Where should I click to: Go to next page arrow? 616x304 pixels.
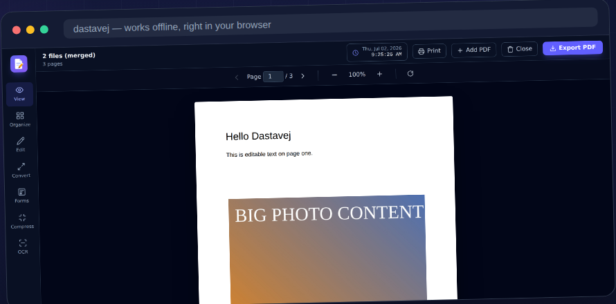coord(302,76)
